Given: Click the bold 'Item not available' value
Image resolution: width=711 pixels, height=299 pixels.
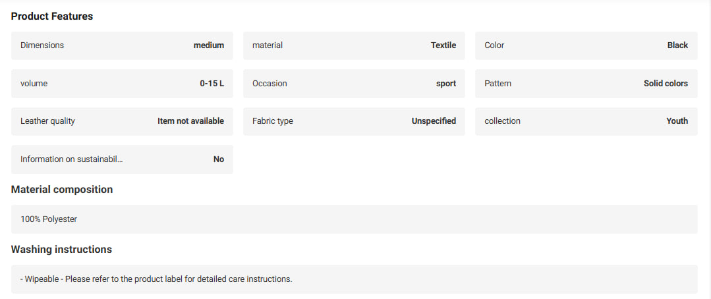Looking at the screenshot, I should click(x=191, y=121).
